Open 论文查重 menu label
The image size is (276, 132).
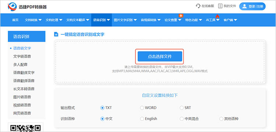[x=171, y=20]
